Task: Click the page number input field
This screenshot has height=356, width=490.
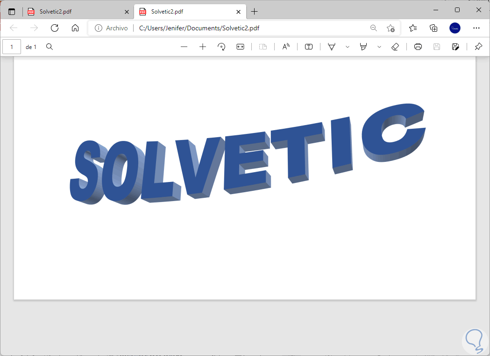Action: [12, 47]
